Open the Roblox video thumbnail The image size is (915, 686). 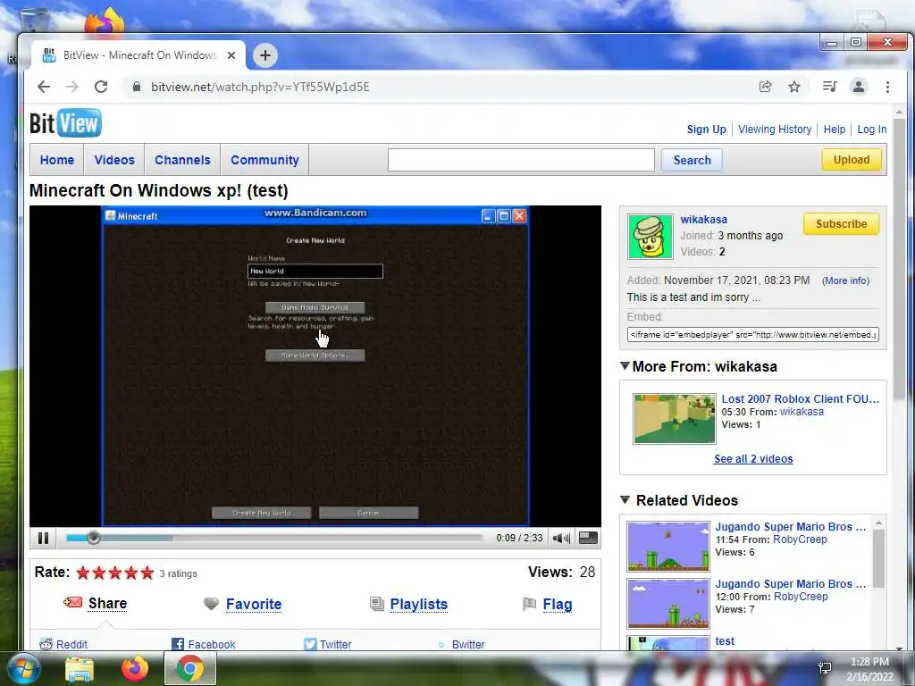pyautogui.click(x=674, y=419)
